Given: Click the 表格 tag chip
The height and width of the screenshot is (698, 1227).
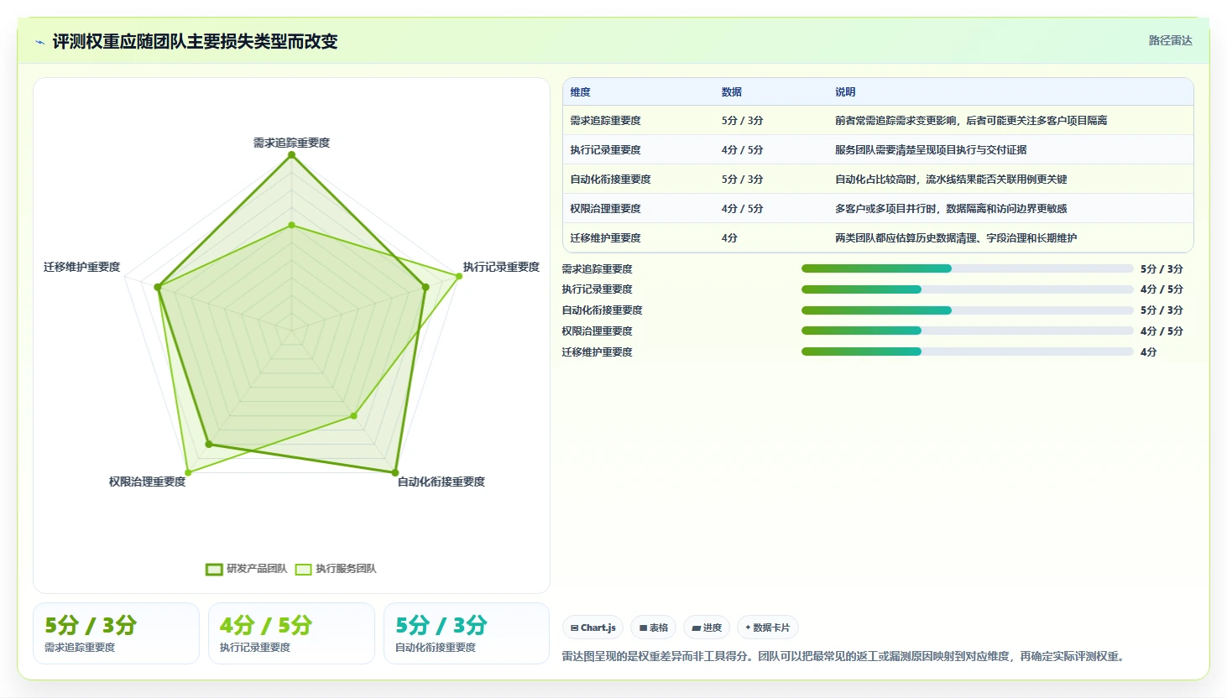Looking at the screenshot, I should pos(653,628).
